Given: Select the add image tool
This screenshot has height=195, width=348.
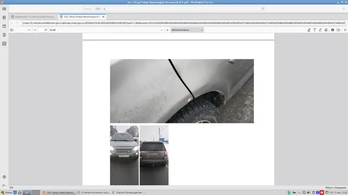Looking at the screenshot, I should (x=326, y=30).
